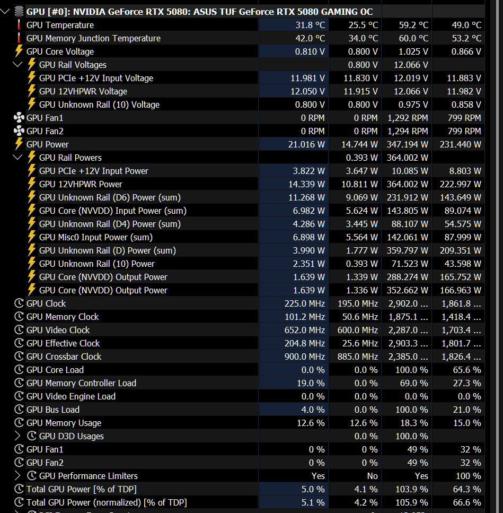Viewport: 503px width, 513px height.
Task: Click the gauge icon beside GPU Core Load
Action: [19, 370]
